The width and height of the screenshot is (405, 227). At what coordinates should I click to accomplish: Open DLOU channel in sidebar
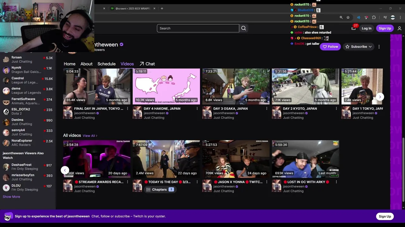28,188
